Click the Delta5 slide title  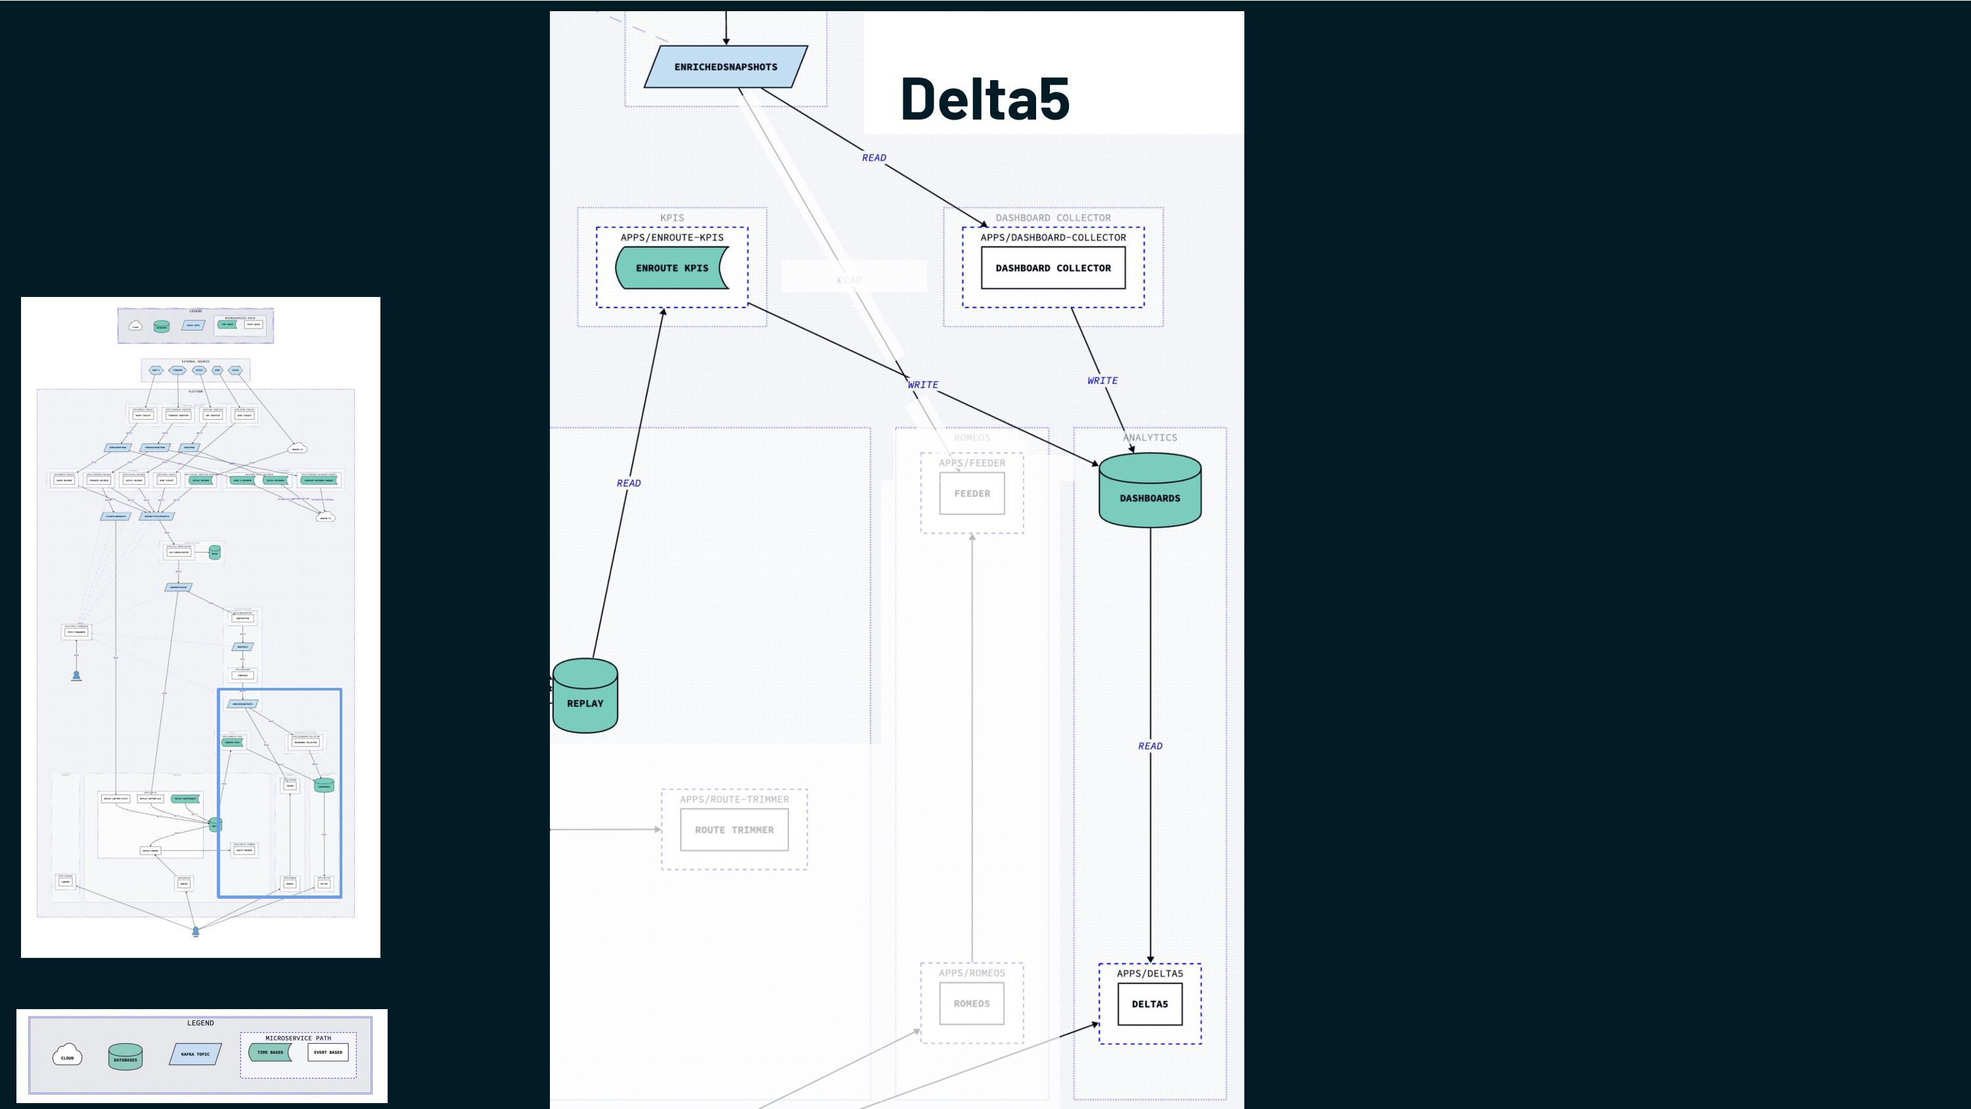tap(985, 99)
